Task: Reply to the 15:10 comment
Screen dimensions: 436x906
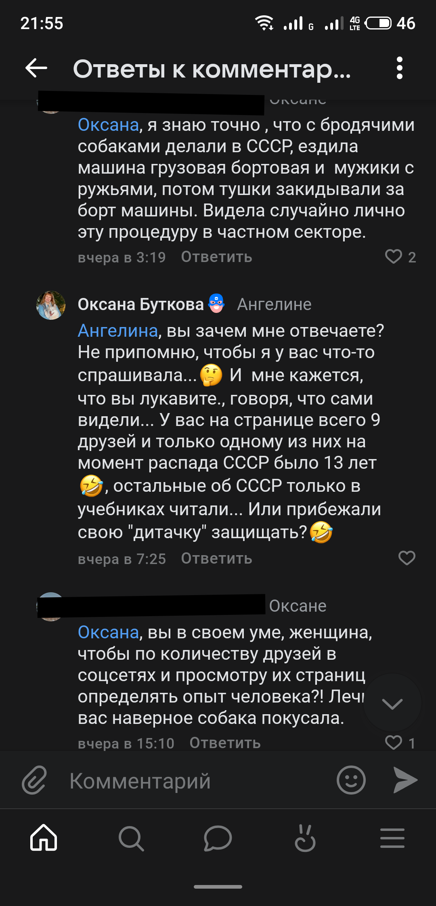Action: coord(225,743)
